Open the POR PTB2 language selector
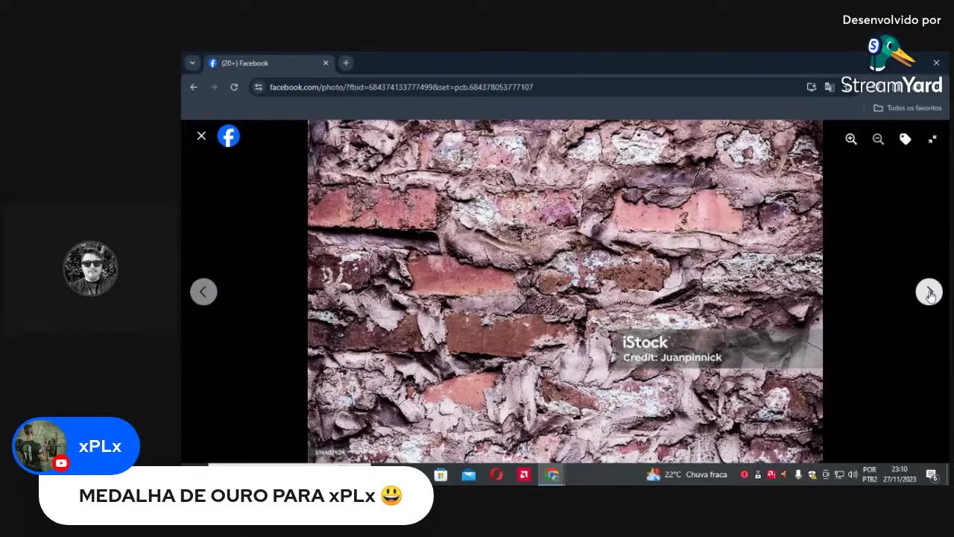954x537 pixels. (870, 475)
